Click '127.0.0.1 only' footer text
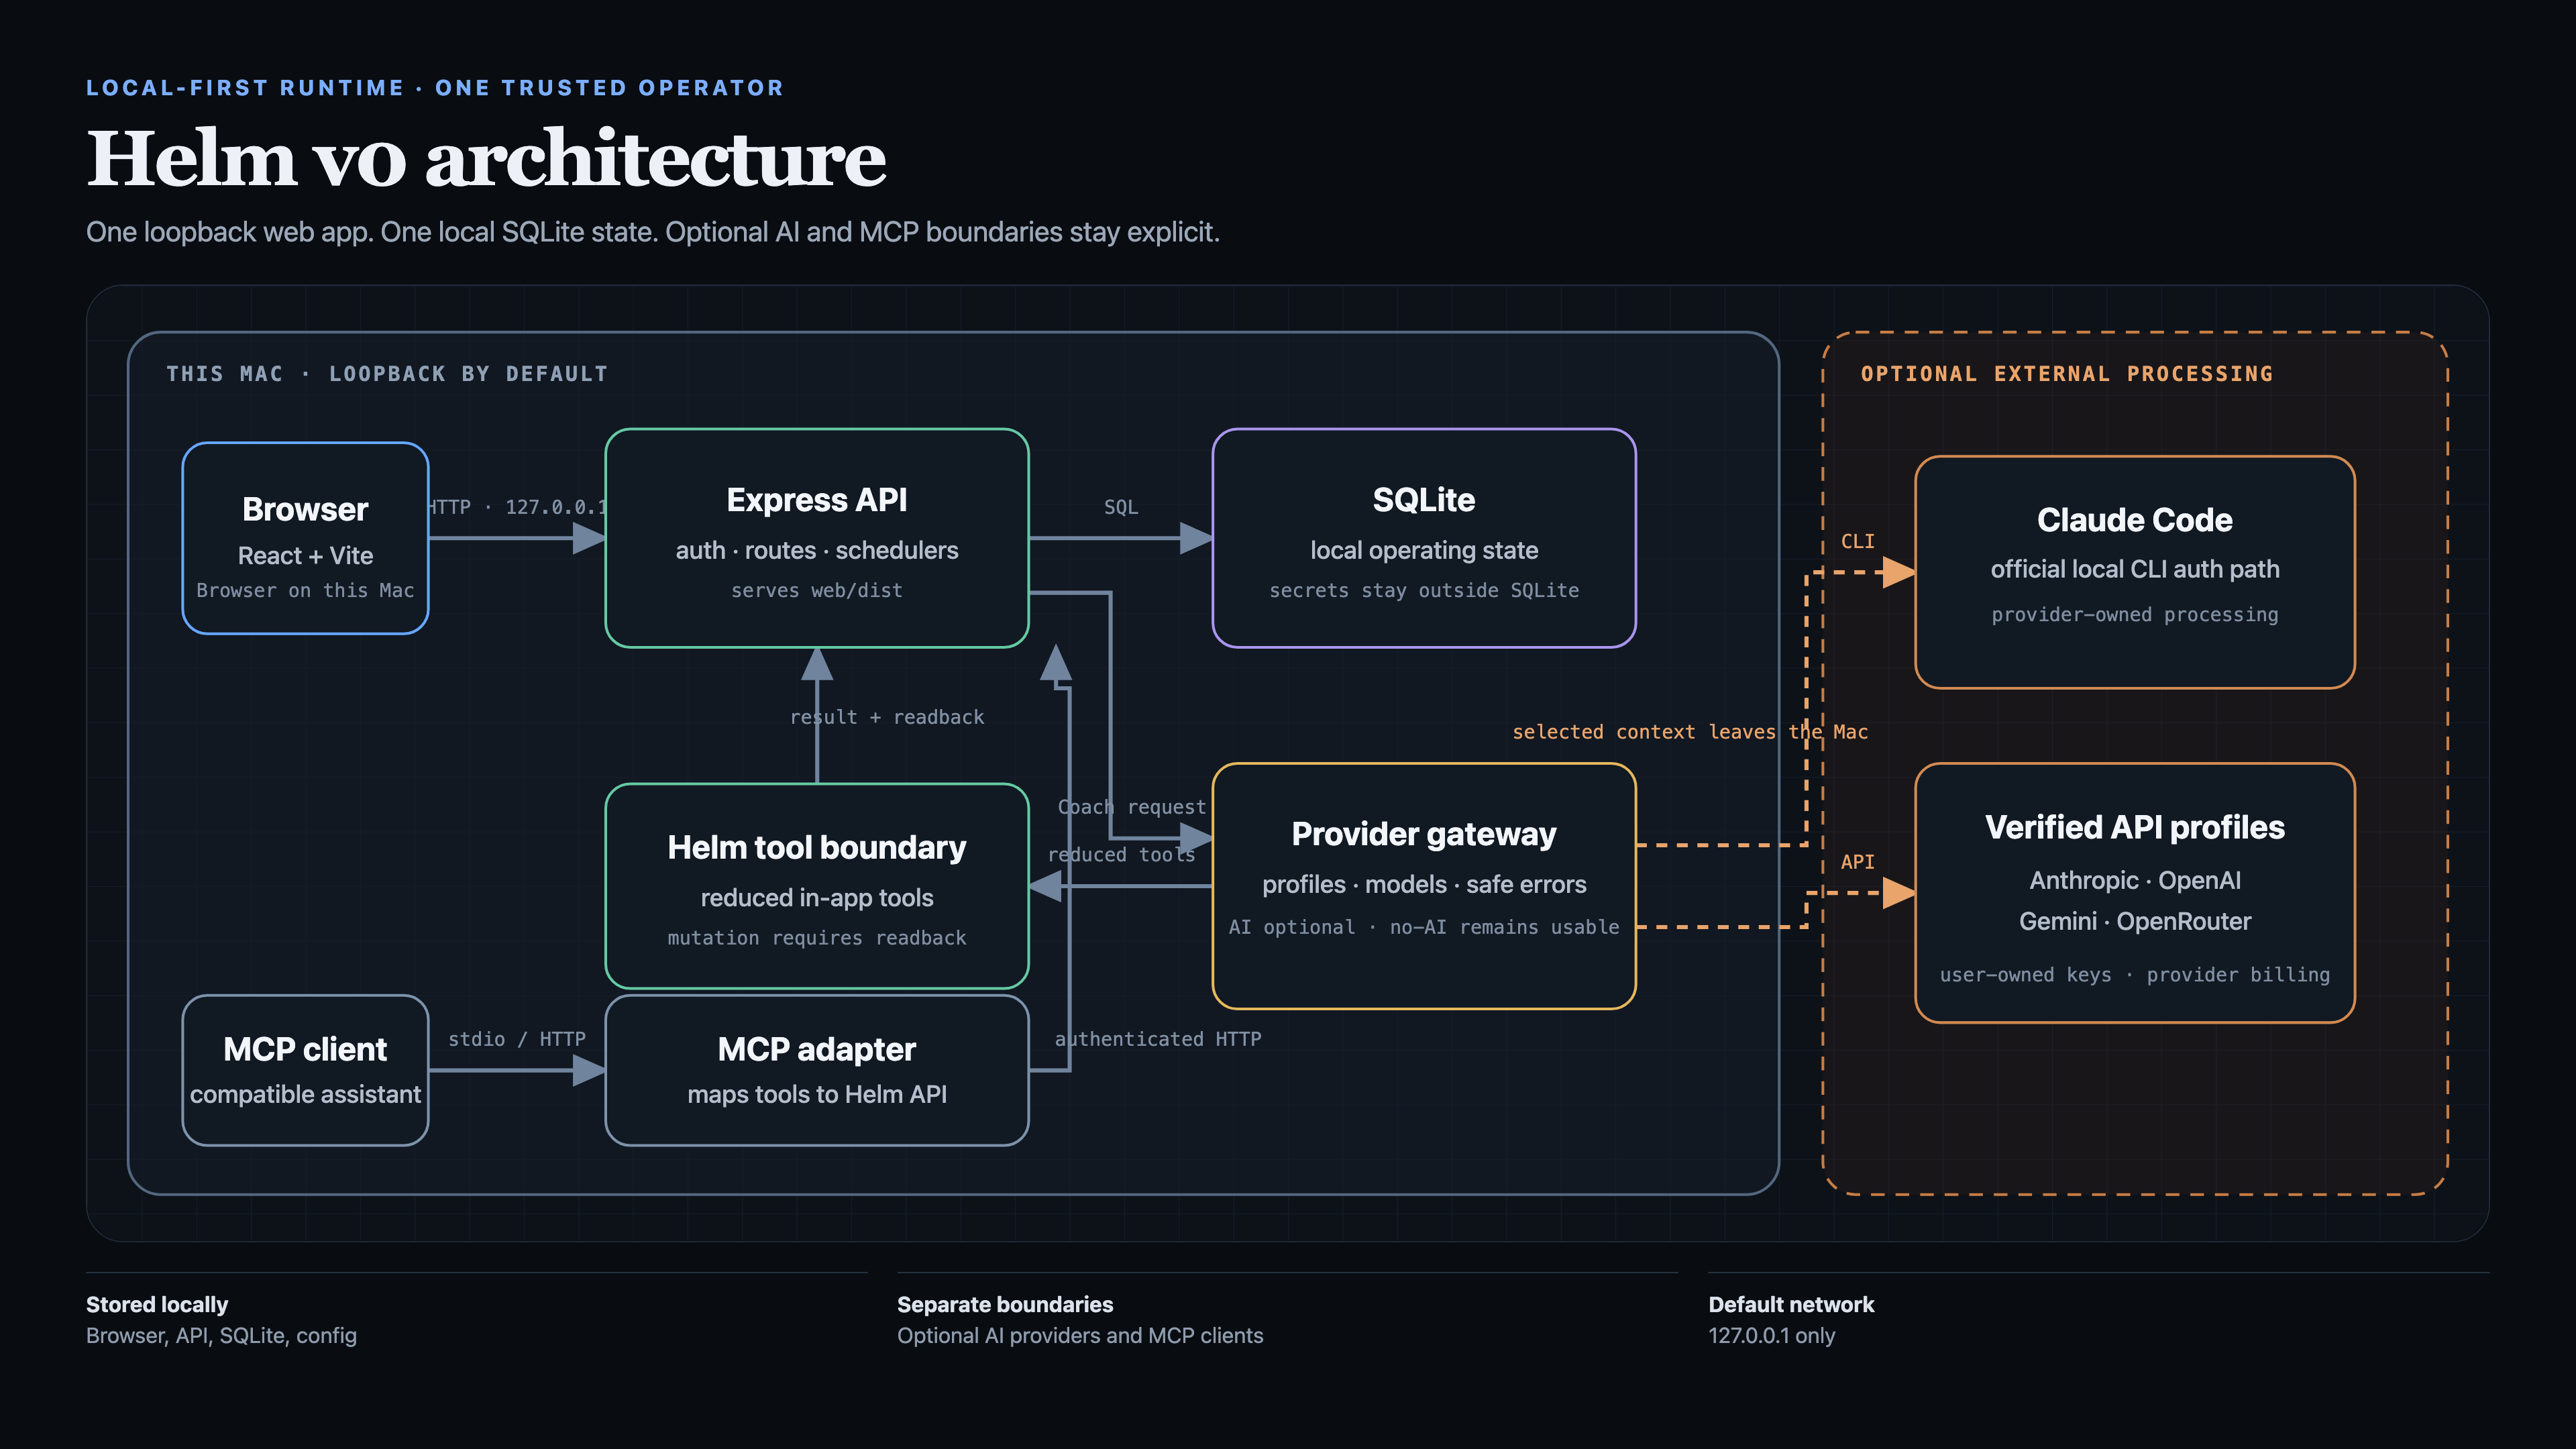2576x1449 pixels. point(1772,1335)
